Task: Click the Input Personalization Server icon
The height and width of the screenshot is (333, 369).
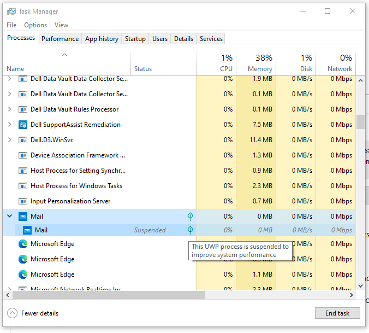Action: pos(23,201)
